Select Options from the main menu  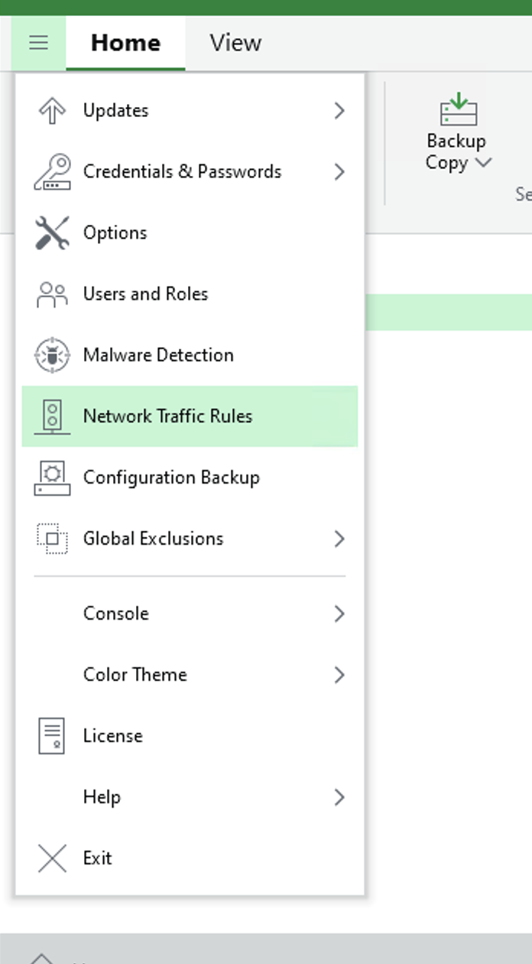click(190, 233)
